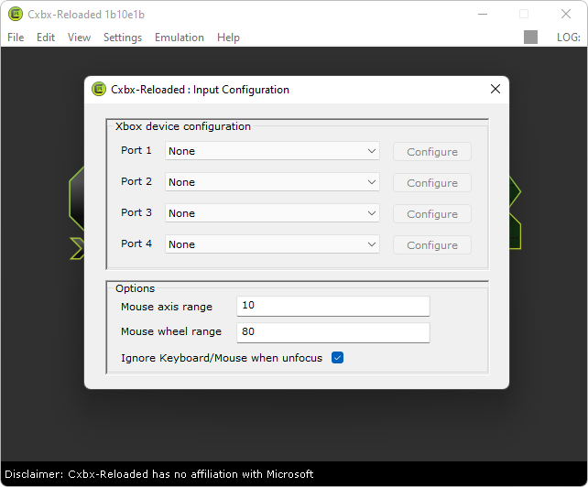Minimize the Cxbx-Reloaded main window
The width and height of the screenshot is (588, 487).
(x=481, y=14)
